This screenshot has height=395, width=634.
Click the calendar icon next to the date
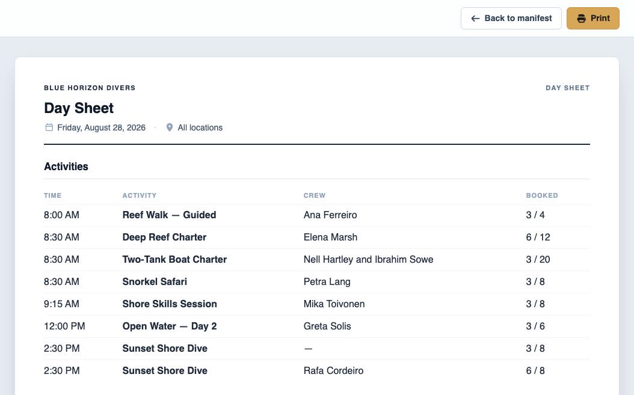(x=49, y=127)
